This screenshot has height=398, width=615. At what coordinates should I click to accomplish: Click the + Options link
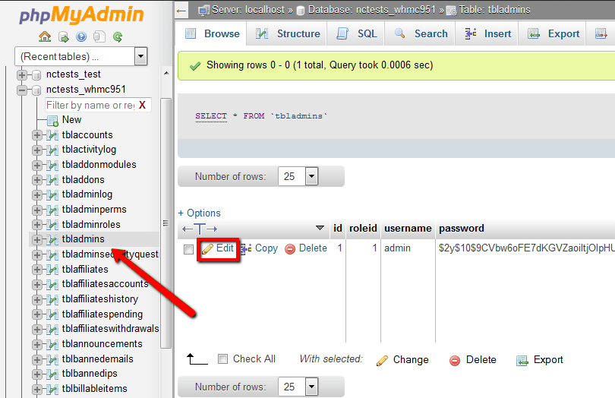click(199, 213)
